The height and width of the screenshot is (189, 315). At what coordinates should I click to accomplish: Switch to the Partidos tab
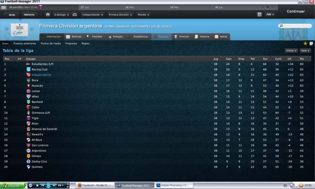(95, 37)
